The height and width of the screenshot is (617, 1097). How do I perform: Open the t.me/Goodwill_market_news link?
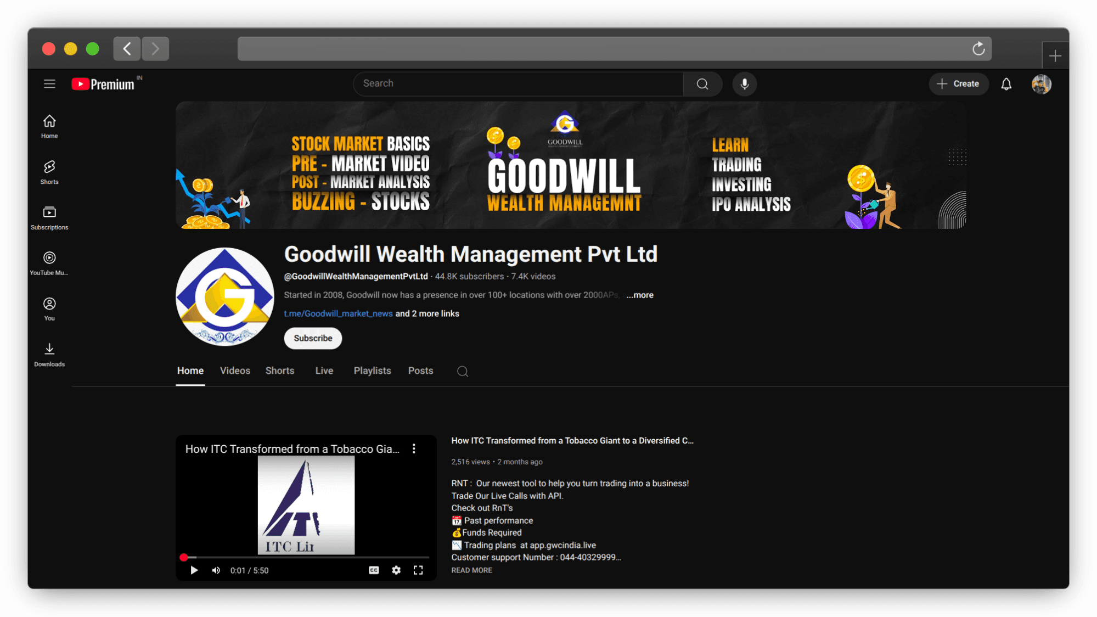coord(338,313)
